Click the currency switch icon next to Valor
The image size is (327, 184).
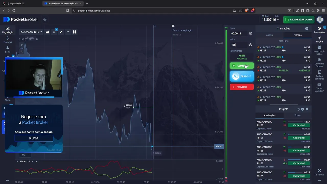point(250,45)
